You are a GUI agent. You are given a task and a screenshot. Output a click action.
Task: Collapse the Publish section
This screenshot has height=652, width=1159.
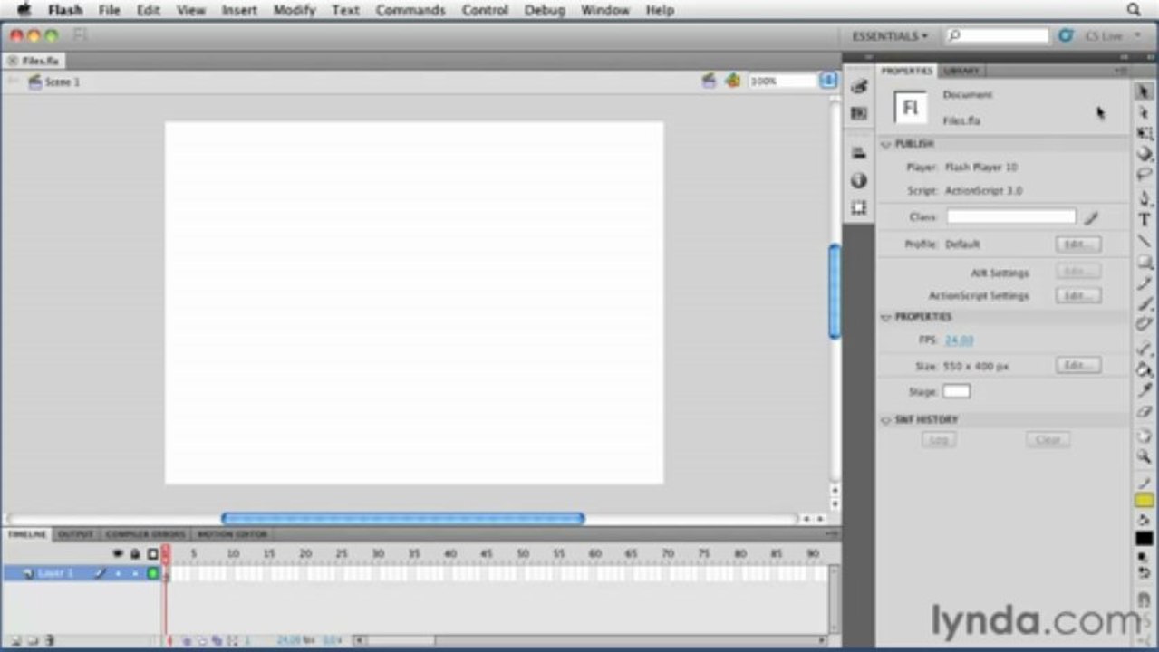pos(886,145)
